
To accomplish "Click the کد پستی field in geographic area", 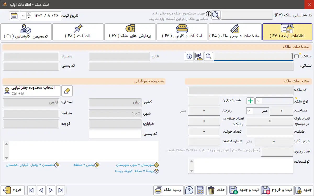I will coord(115,135).
